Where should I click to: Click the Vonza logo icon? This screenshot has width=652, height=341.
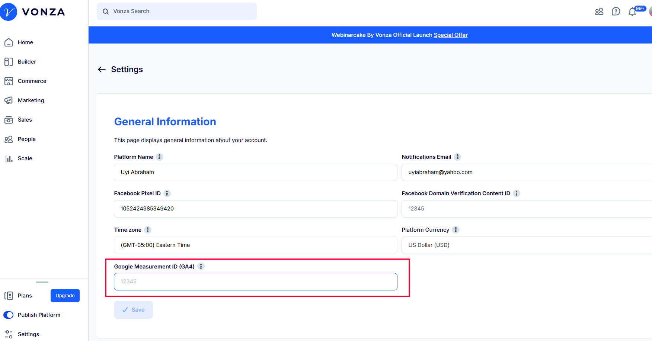[x=8, y=12]
